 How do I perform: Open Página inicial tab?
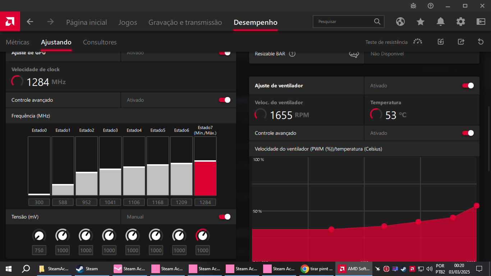pos(87,22)
